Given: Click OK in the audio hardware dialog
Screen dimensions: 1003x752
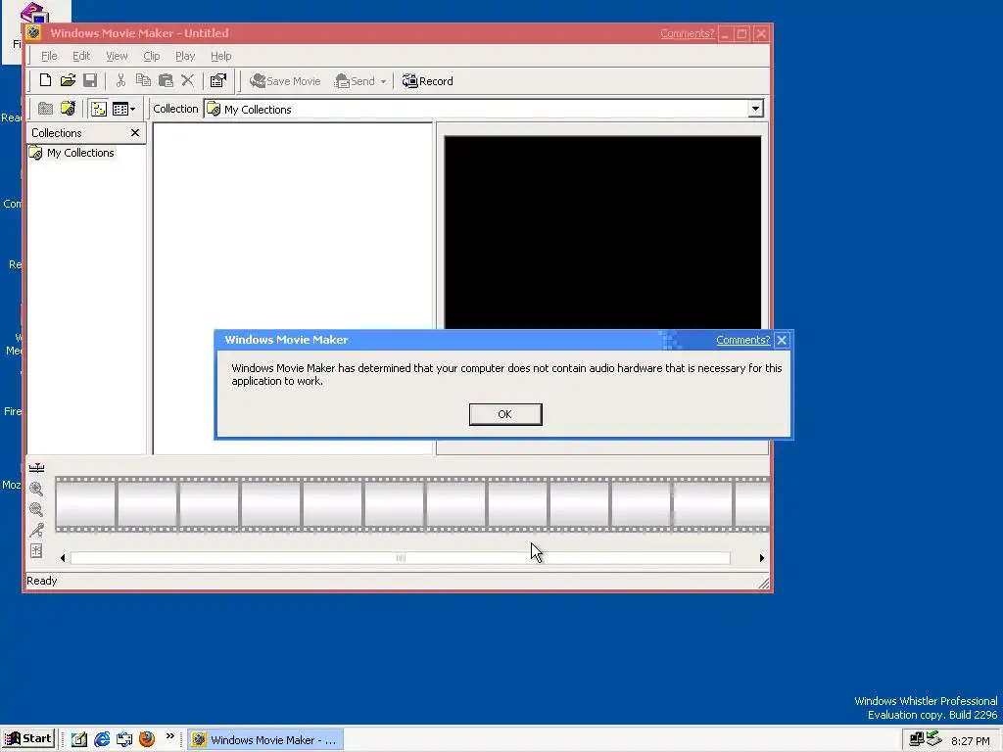Looking at the screenshot, I should (505, 414).
